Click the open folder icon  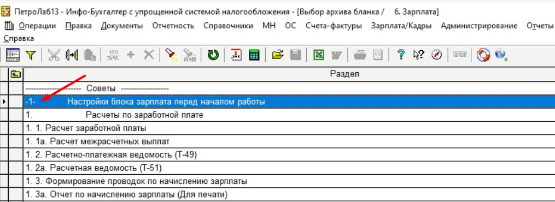click(278, 55)
